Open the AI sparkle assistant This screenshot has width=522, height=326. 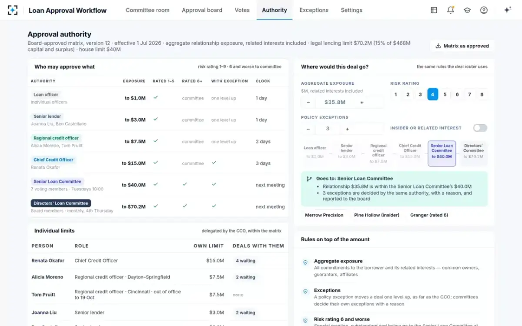507,10
